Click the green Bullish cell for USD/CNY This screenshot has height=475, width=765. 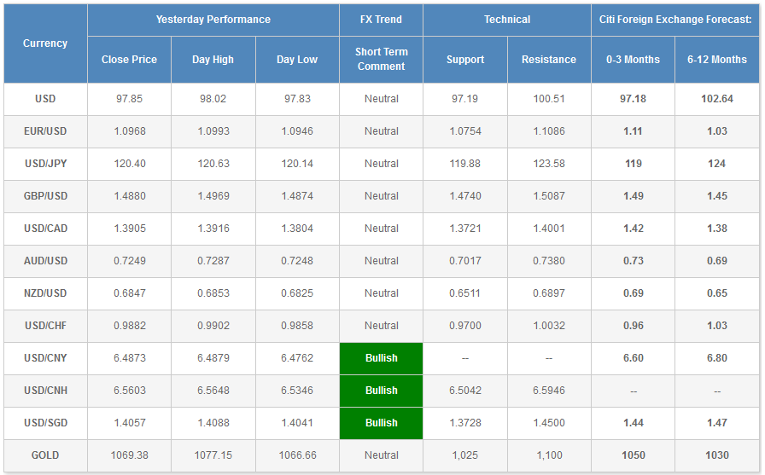pos(381,358)
